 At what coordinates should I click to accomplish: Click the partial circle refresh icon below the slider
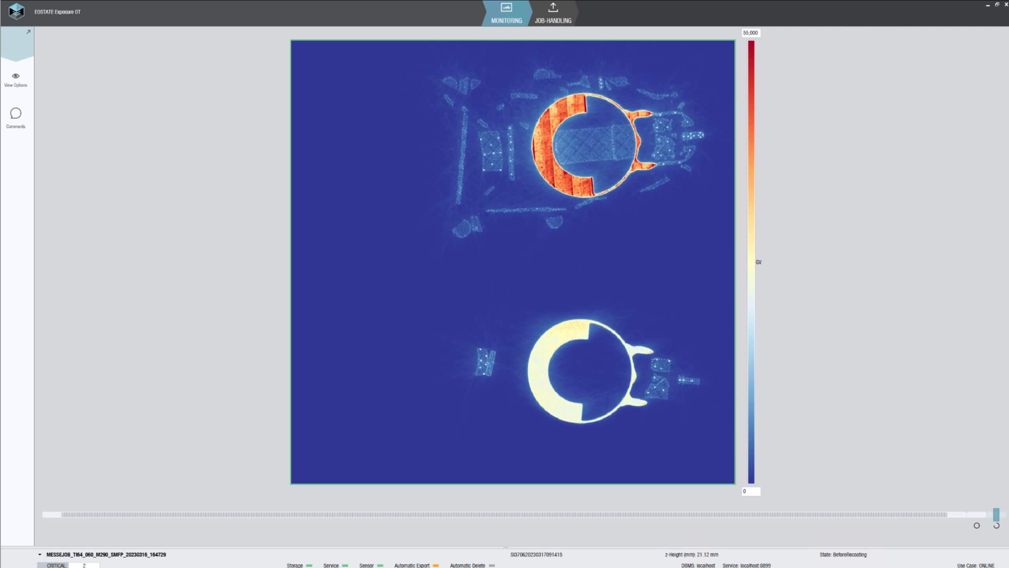click(x=996, y=526)
